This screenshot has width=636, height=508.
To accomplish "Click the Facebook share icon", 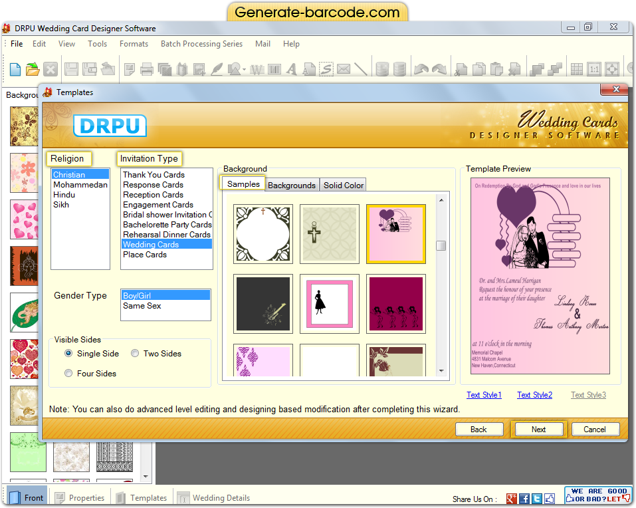I will click(x=524, y=499).
